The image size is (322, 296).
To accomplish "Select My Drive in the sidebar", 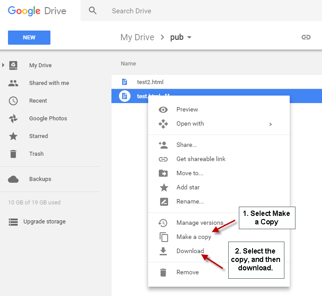I will (x=40, y=65).
